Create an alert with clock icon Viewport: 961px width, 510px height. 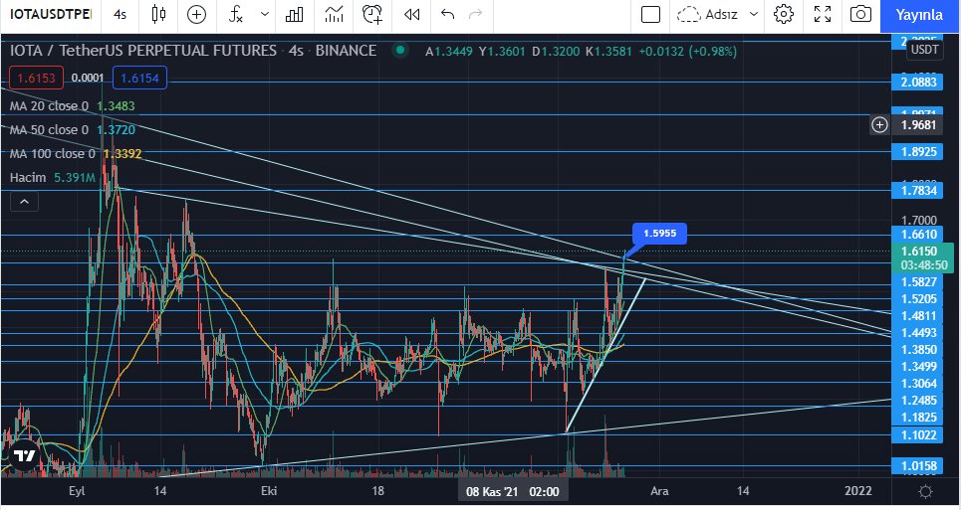372,14
